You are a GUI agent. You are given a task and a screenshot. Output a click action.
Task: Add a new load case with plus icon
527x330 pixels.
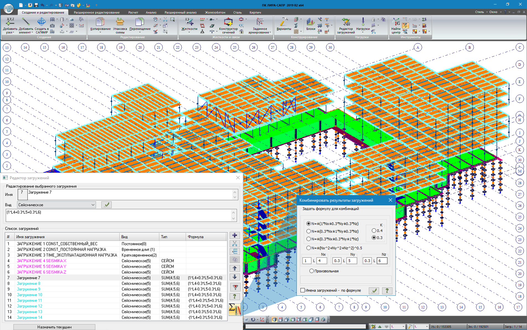pyautogui.click(x=234, y=235)
